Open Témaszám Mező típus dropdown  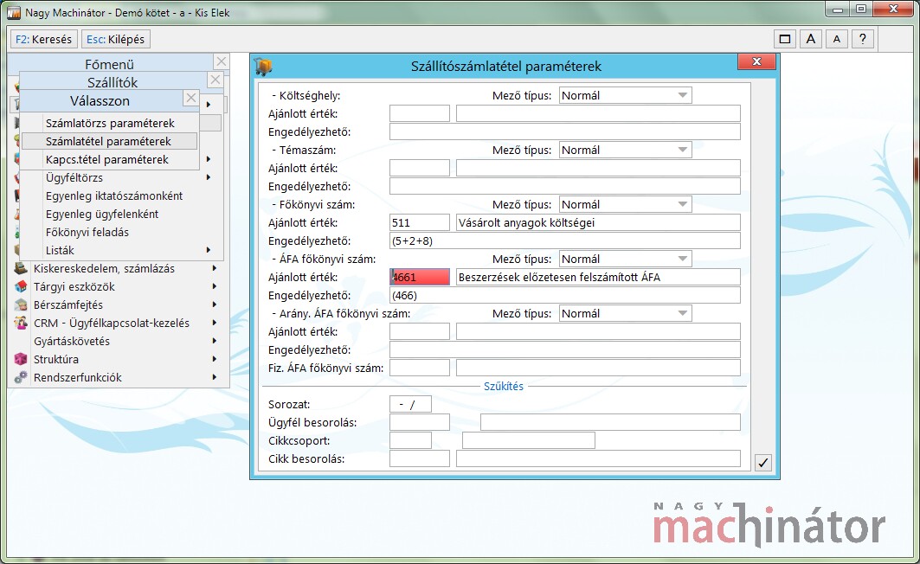[626, 151]
